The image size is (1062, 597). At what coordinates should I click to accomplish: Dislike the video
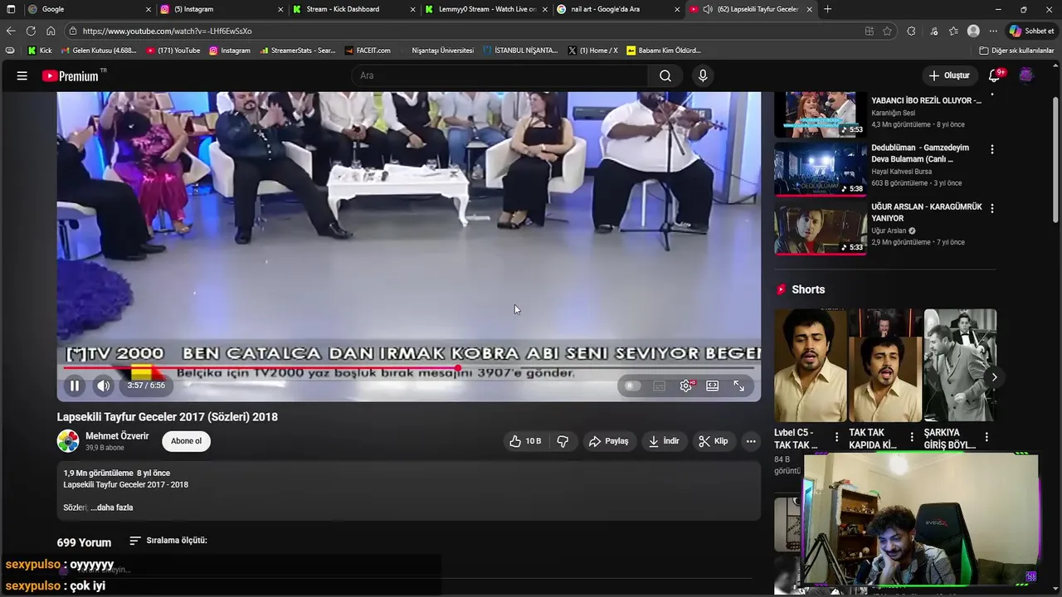563,441
